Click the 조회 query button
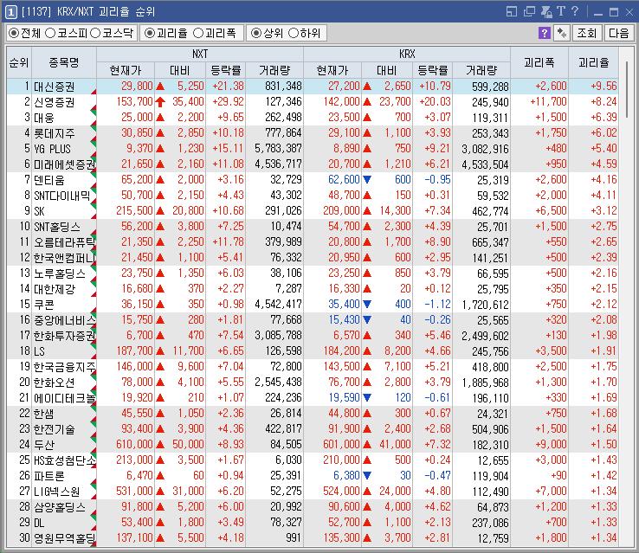The height and width of the screenshot is (553, 639). [587, 33]
